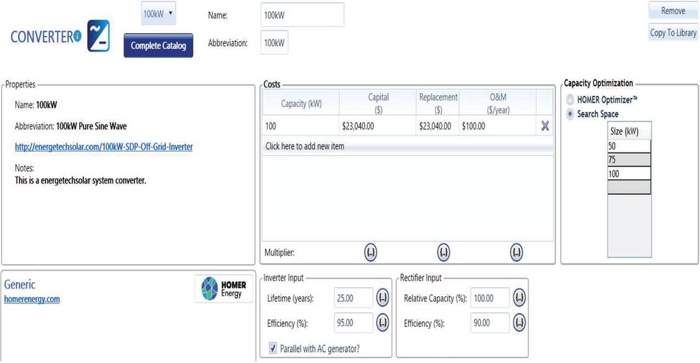This screenshot has width=700, height=363.
Task: Toggle Parallel with AC generator checkbox
Action: point(272,347)
